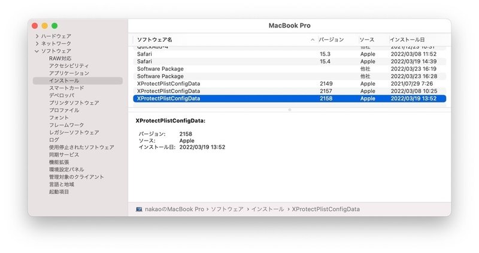Click install date 2022/03/19 13:52 in details
Image resolution: width=479 pixels, height=253 pixels.
pos(202,147)
